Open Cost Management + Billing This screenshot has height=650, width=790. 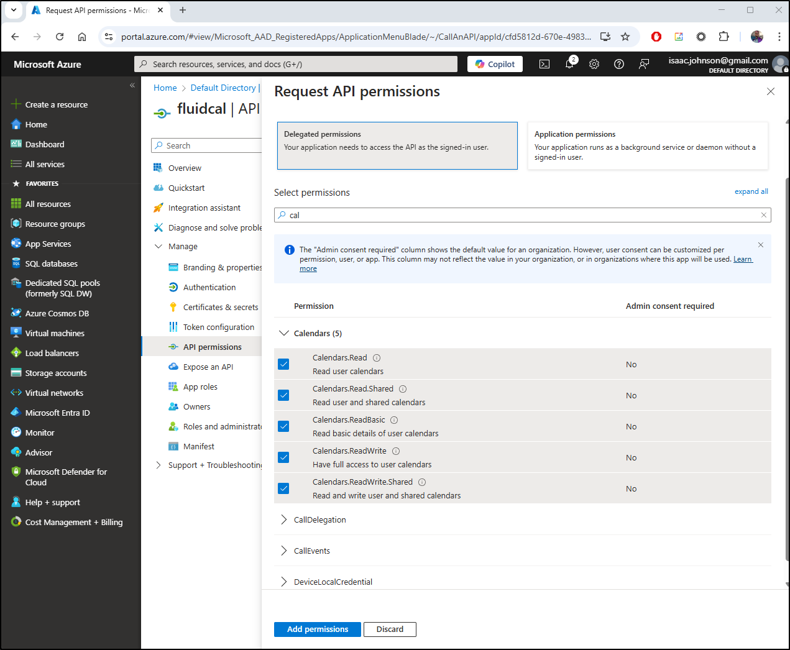point(73,522)
